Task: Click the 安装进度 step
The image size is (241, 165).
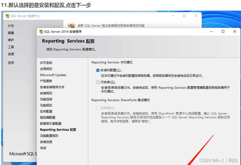Action: pyautogui.click(x=46, y=142)
